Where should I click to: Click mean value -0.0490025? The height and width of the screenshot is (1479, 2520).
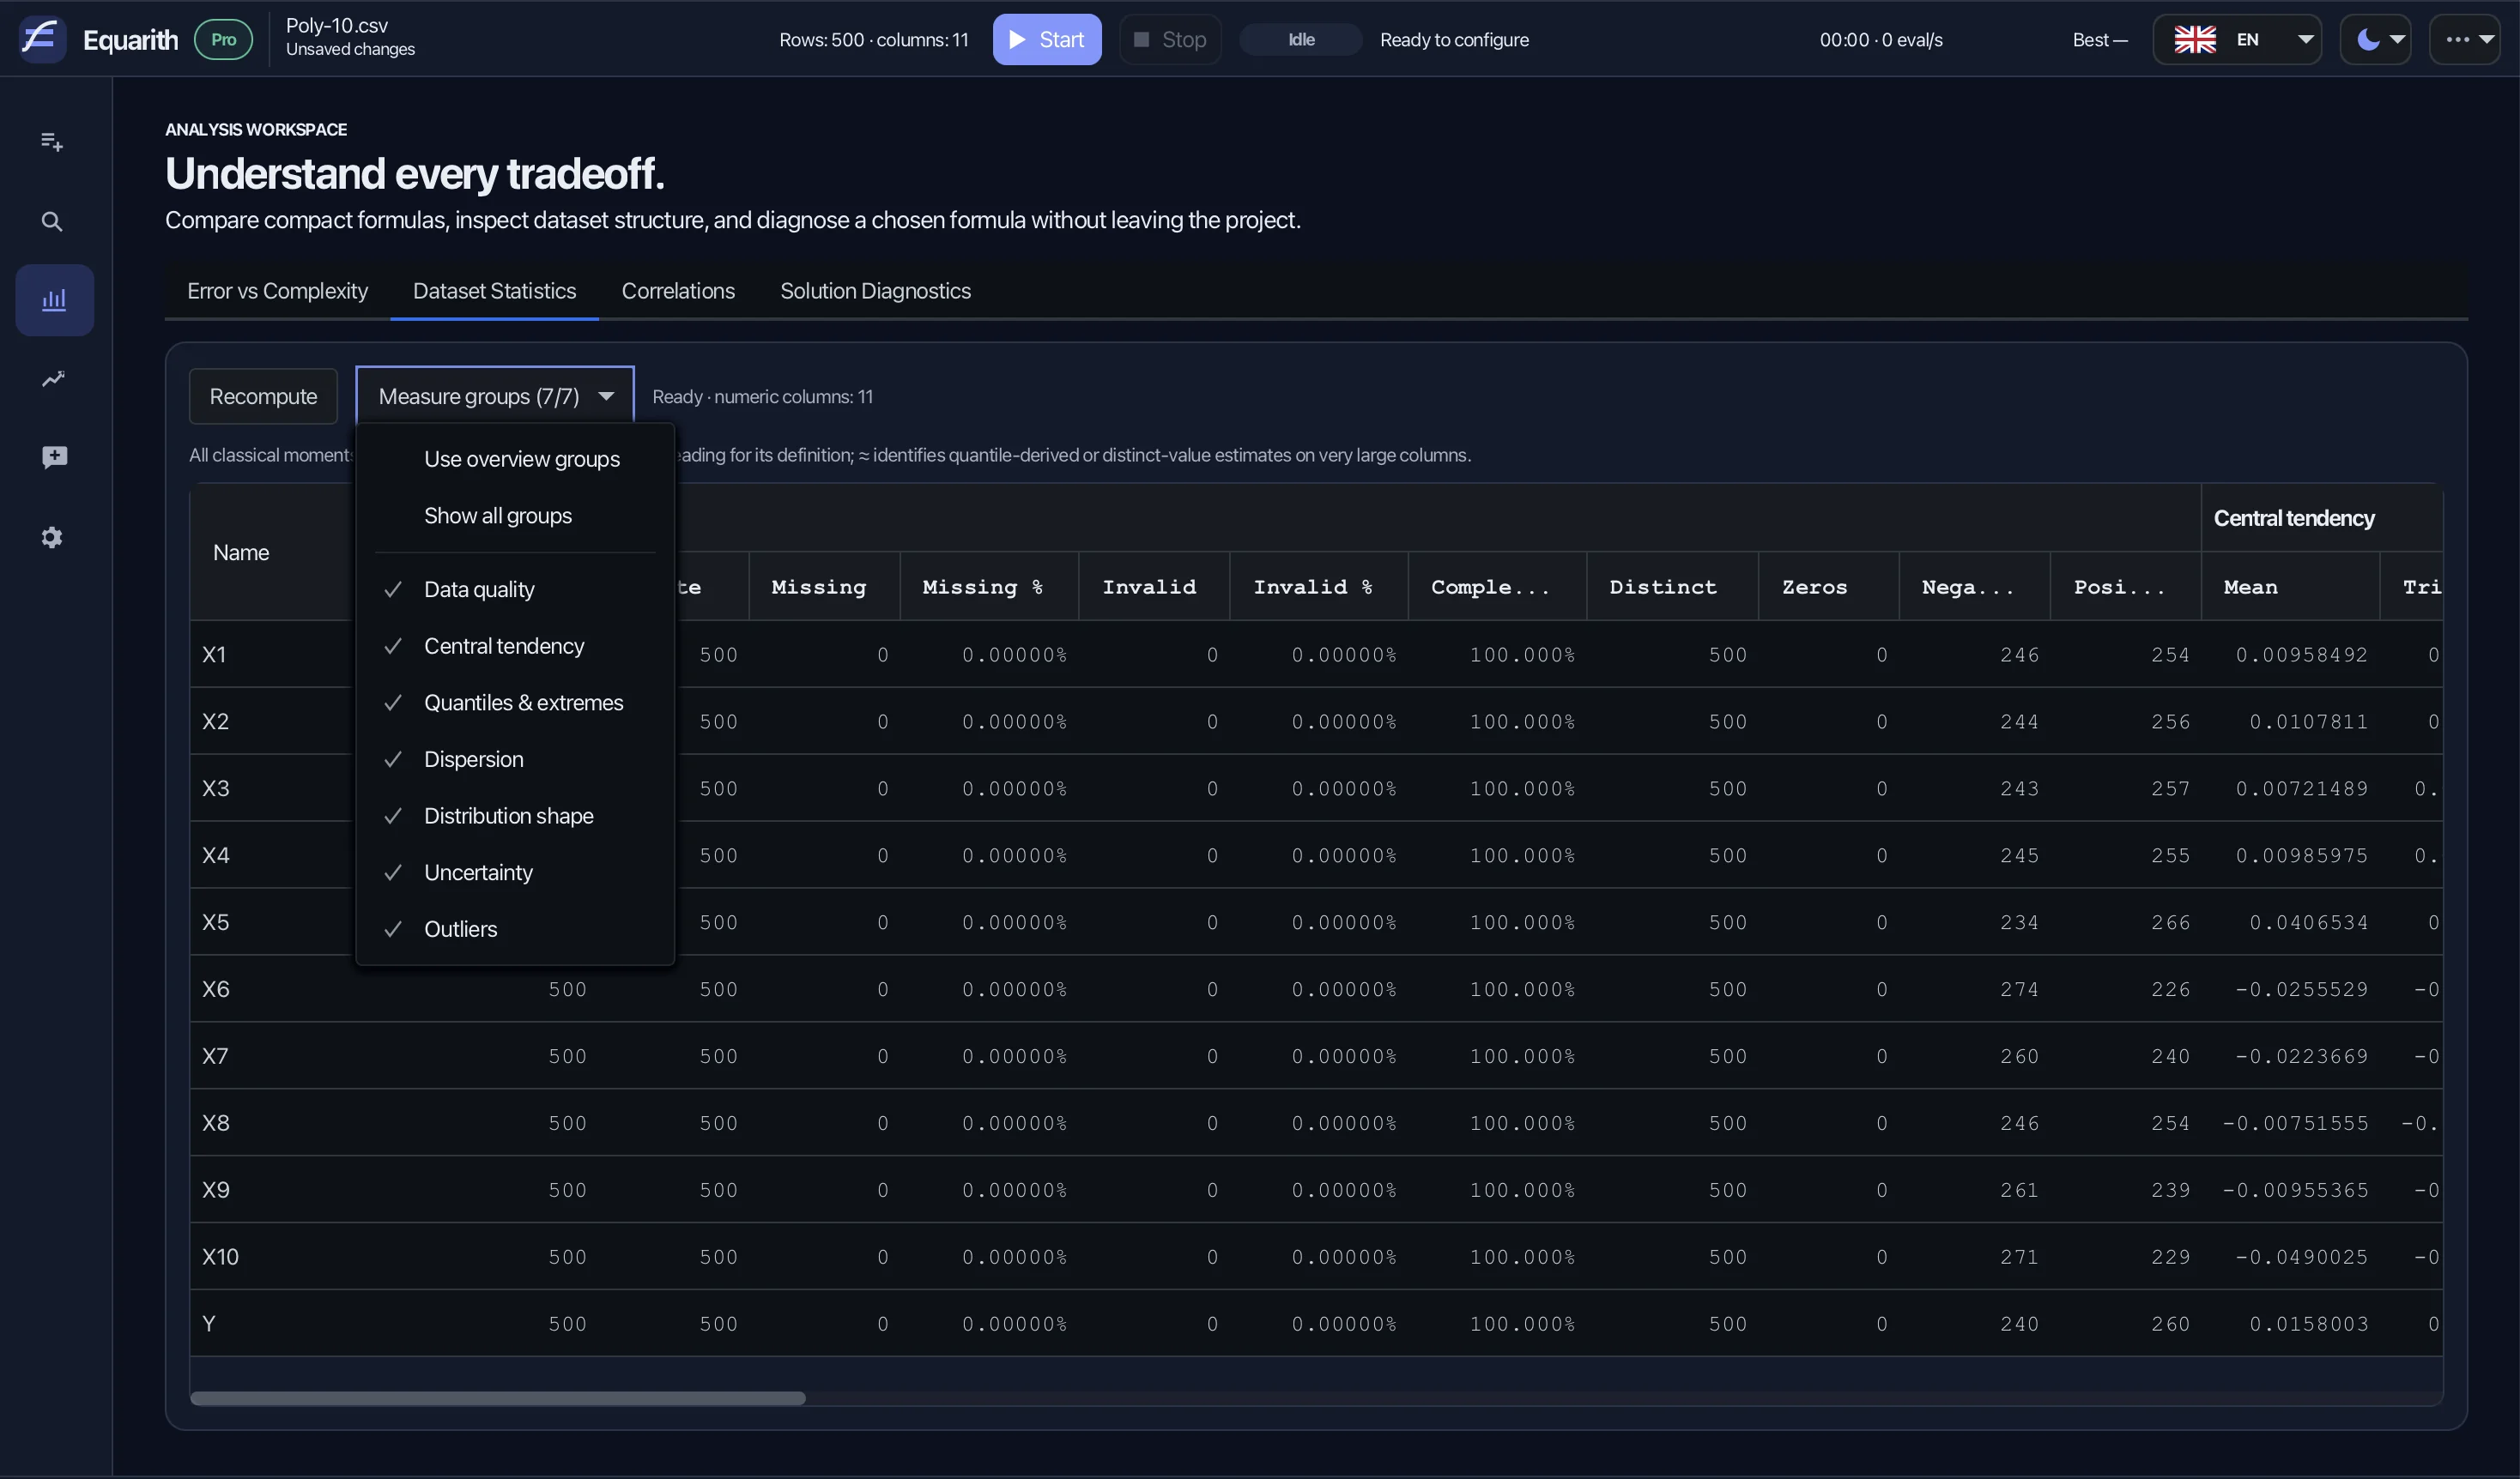[x=2301, y=1257]
